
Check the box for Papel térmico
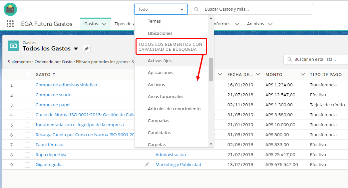(28, 145)
